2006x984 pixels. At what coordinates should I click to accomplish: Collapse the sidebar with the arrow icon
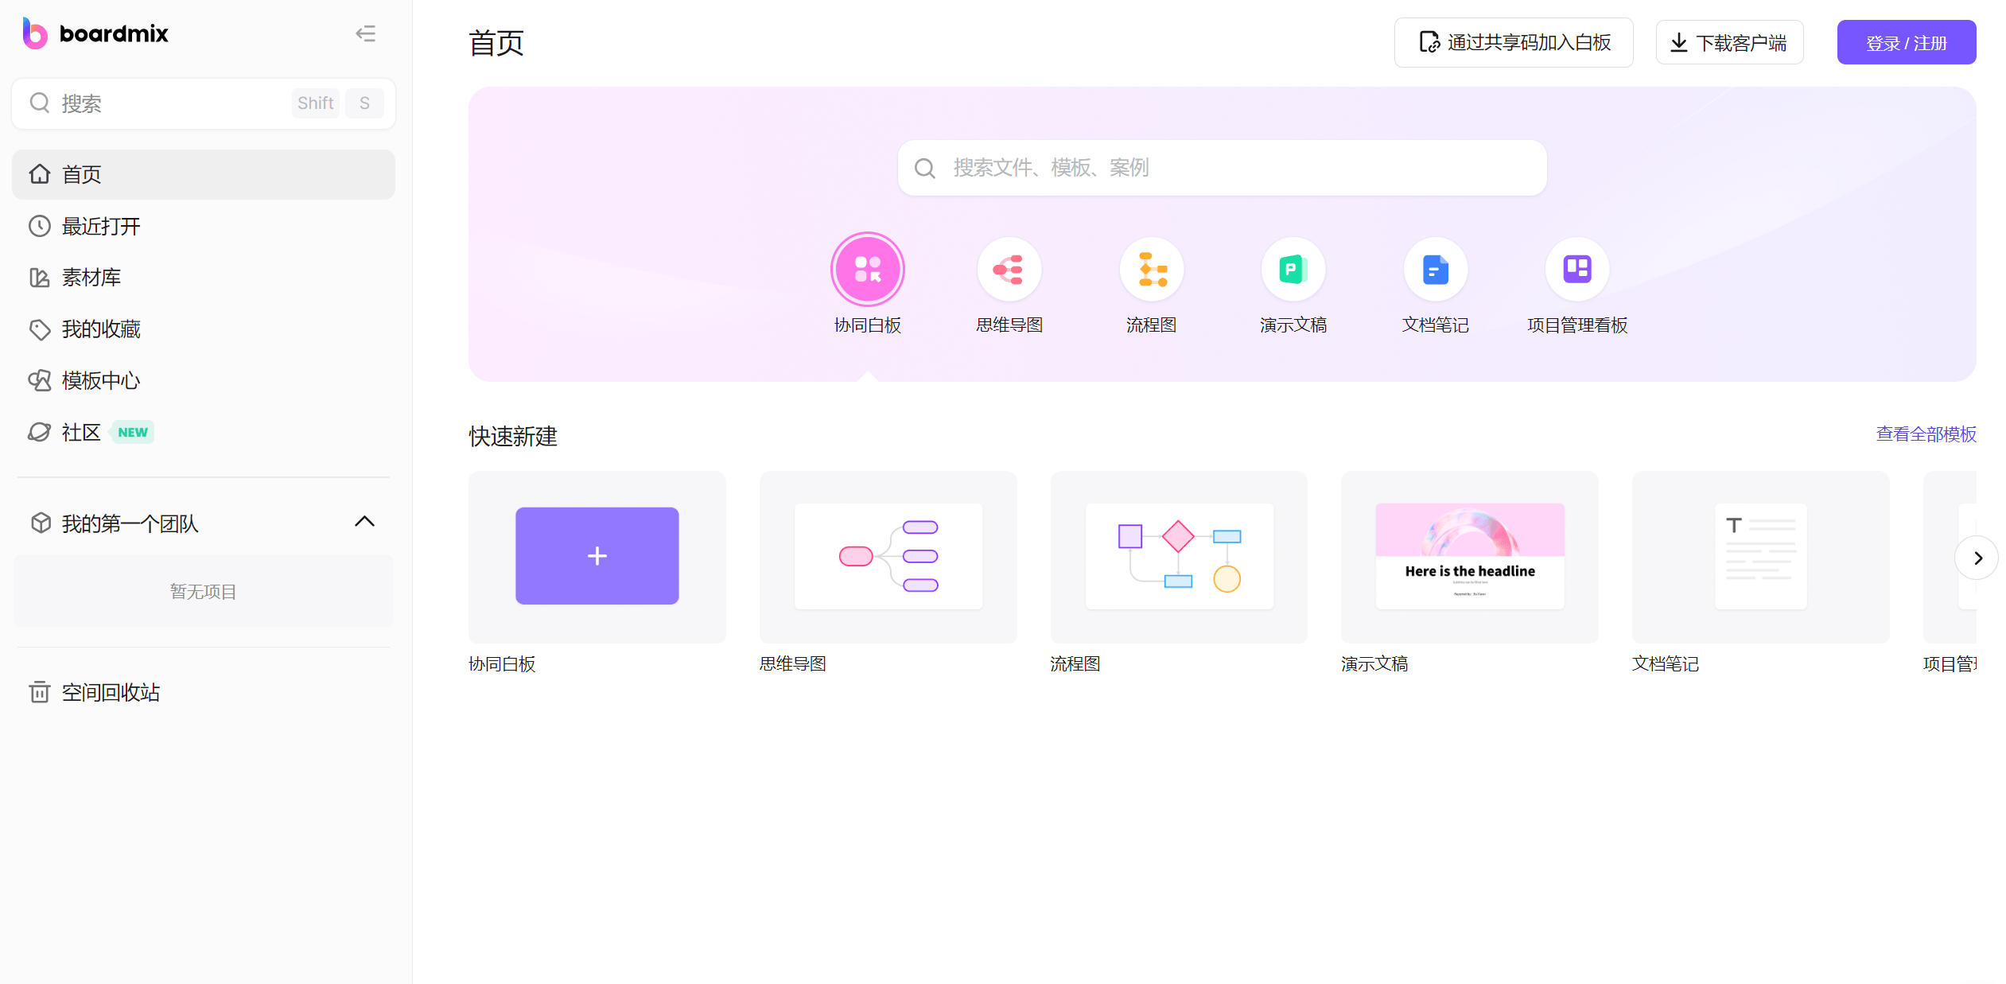tap(365, 33)
